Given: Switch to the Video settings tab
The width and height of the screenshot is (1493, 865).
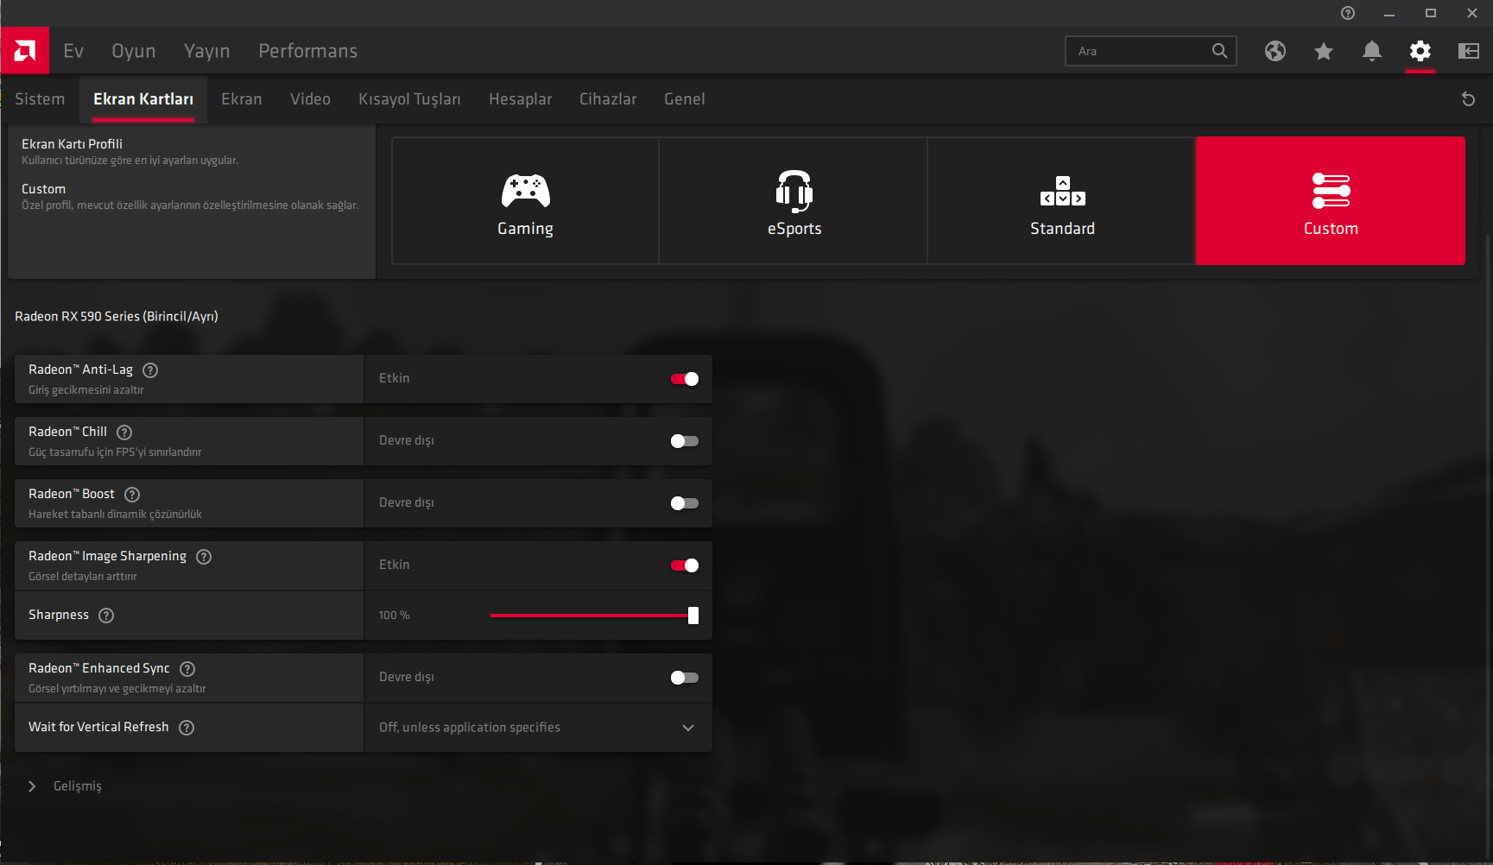Looking at the screenshot, I should [311, 99].
